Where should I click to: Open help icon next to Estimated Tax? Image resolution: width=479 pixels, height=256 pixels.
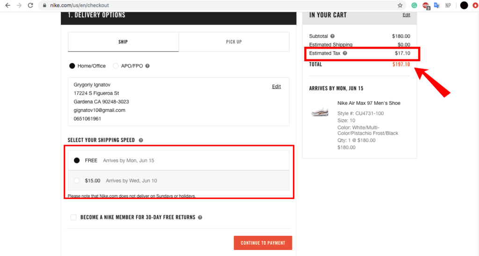click(x=345, y=53)
